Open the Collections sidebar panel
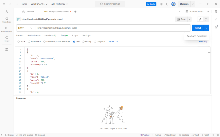 [7, 20]
